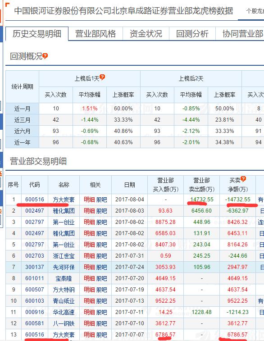Select net amount 8426.32 cell
Viewport: 264px width, 341px height.
[238, 222]
